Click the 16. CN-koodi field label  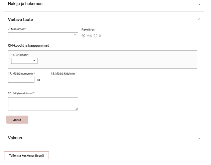click(20, 55)
